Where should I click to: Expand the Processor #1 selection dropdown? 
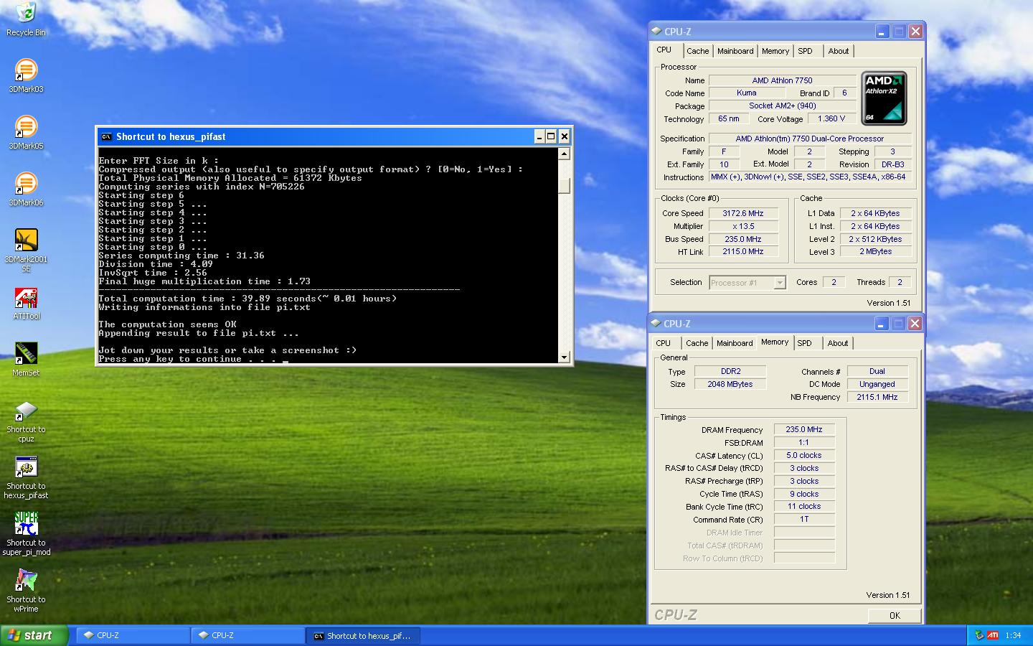780,283
